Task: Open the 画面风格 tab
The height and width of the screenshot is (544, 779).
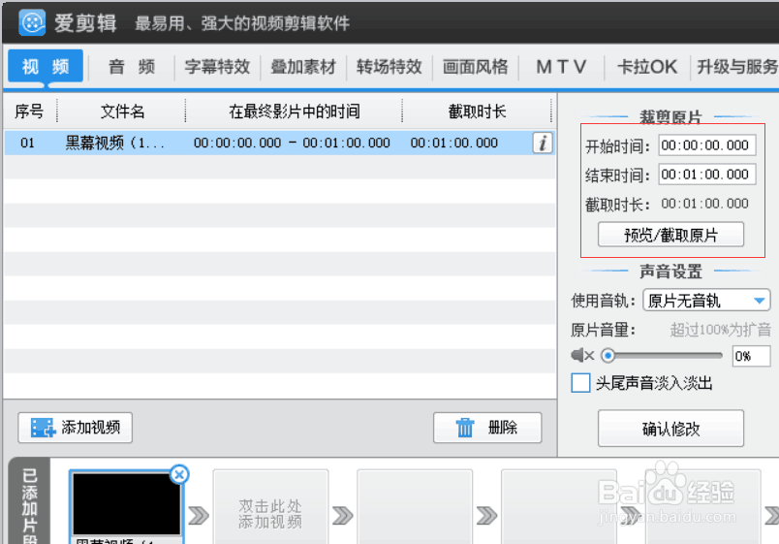Action: point(475,67)
